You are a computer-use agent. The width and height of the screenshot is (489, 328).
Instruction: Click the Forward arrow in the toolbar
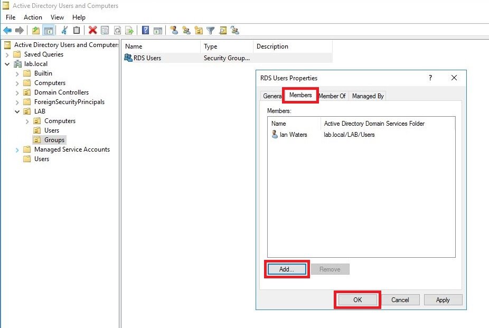point(20,30)
